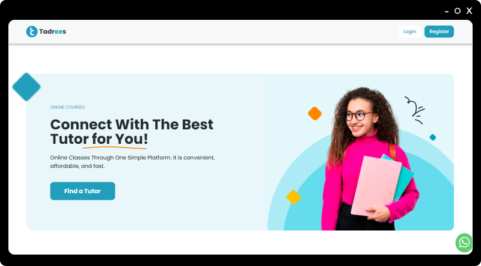Click the orange diamond shape near student
Viewport: 481px width, 266px height.
pos(314,113)
